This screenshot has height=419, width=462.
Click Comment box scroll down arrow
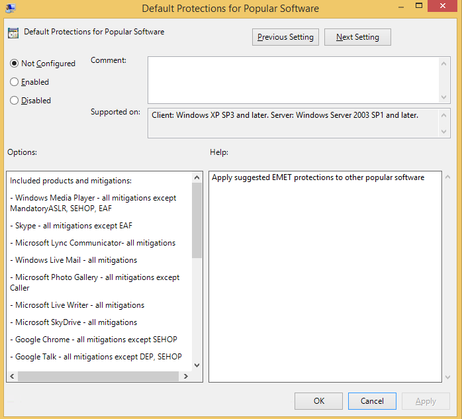point(443,97)
